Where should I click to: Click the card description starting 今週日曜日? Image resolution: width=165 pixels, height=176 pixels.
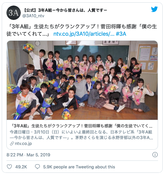click(x=81, y=135)
